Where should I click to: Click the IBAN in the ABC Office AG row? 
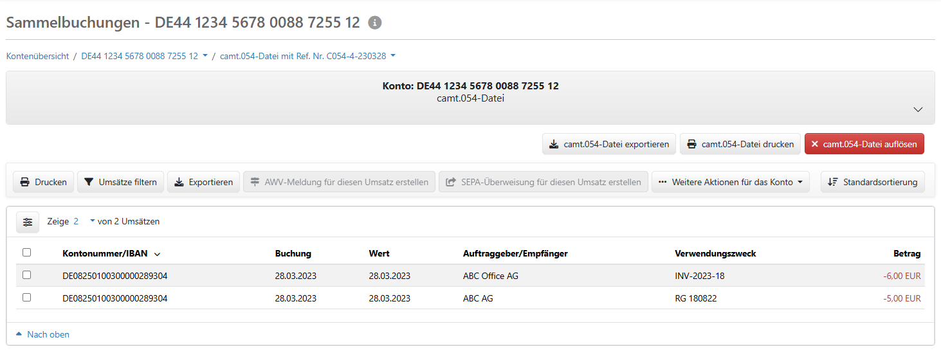click(115, 276)
